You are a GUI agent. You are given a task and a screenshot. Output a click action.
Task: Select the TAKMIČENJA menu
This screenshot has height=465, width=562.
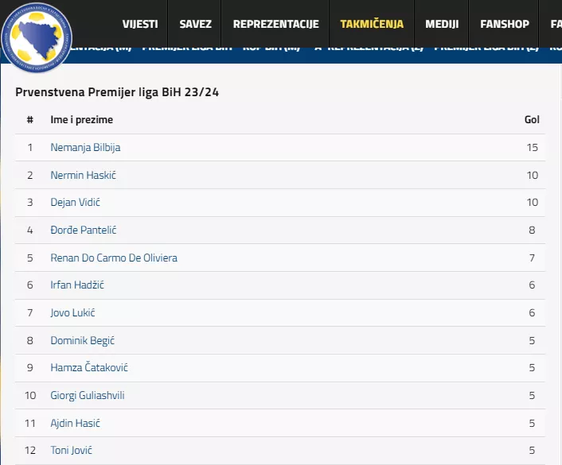tap(372, 24)
